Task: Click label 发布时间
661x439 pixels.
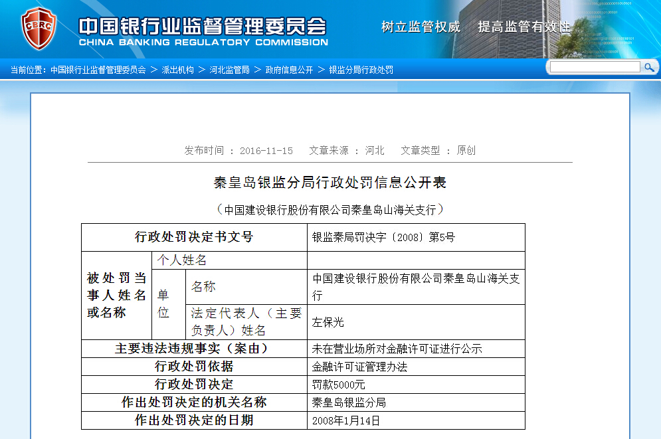Action: pos(204,150)
